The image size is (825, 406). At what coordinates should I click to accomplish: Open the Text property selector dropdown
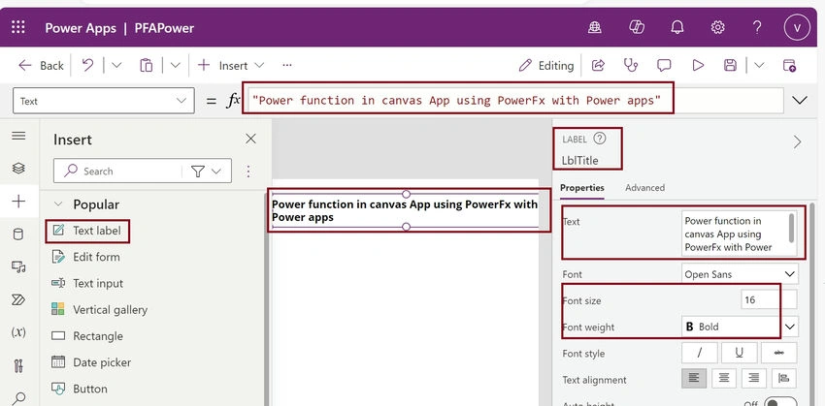[x=103, y=101]
